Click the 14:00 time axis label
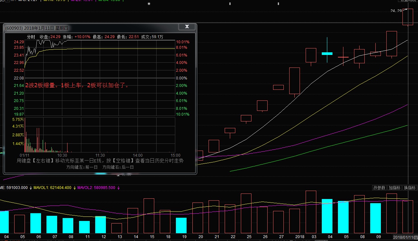Viewport: 418px width, 241px height. [x=138, y=155]
